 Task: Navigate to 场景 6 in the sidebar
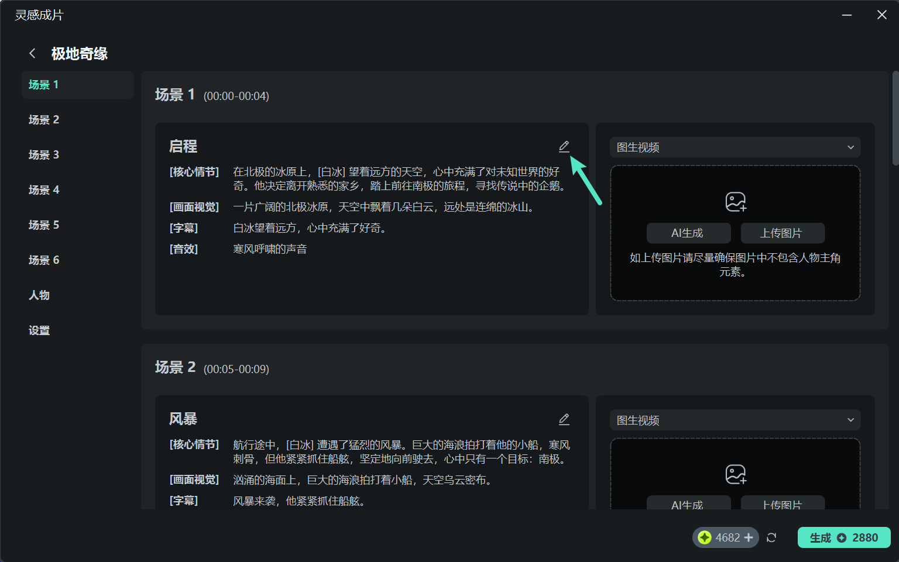pyautogui.click(x=78, y=260)
